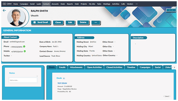Go to next deals page arrow
The height and width of the screenshot is (101, 178).
pos(170,96)
